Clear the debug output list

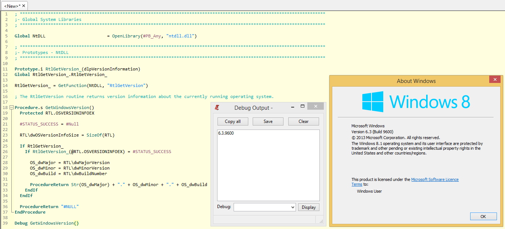[x=303, y=121]
